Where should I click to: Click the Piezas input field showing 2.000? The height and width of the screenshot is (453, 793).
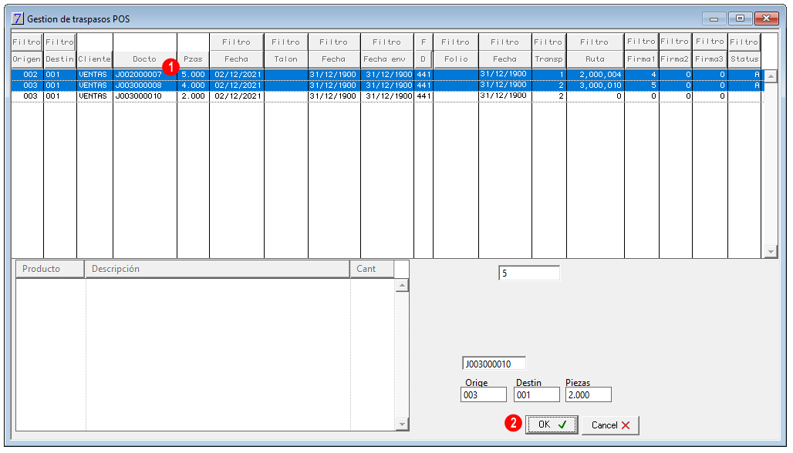588,395
